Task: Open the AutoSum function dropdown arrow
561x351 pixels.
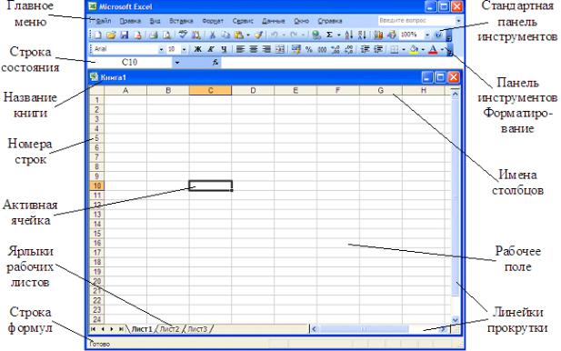Action: [x=338, y=35]
